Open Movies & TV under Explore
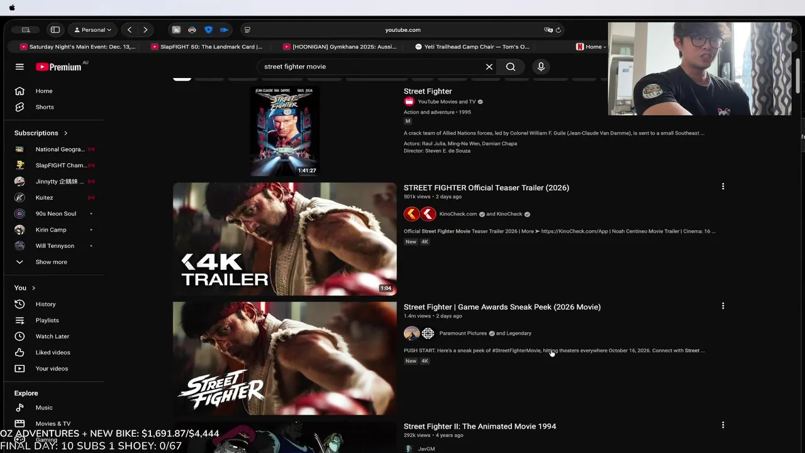 (54, 423)
